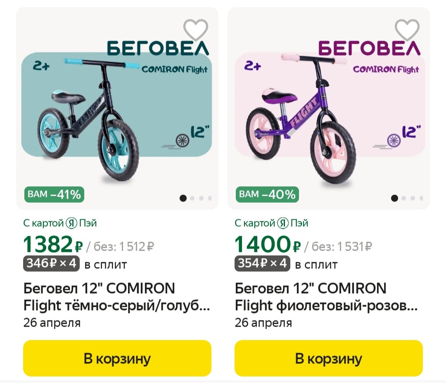
Task: Tap the 354₽ × 4 split payment badge
Action: [262, 263]
